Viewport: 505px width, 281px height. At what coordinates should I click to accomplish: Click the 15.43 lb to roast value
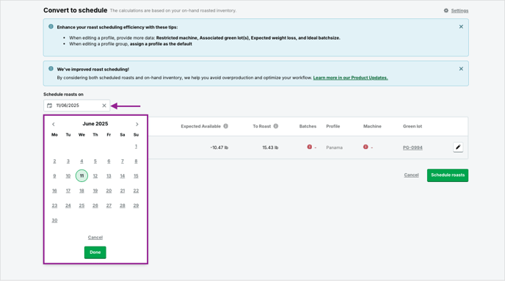[270, 147]
